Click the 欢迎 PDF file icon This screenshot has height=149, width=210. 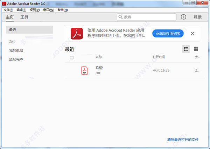coord(84,70)
